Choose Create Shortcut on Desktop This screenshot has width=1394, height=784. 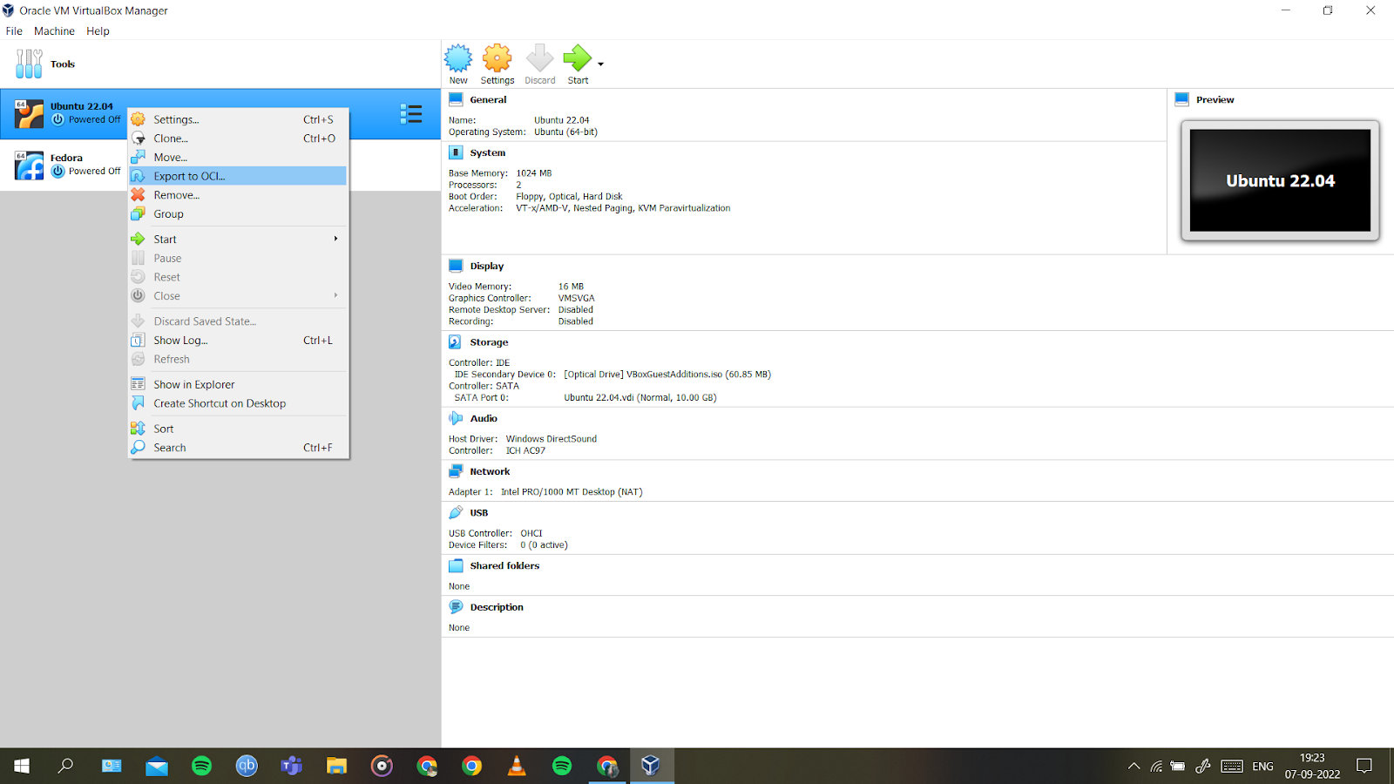[238, 404]
